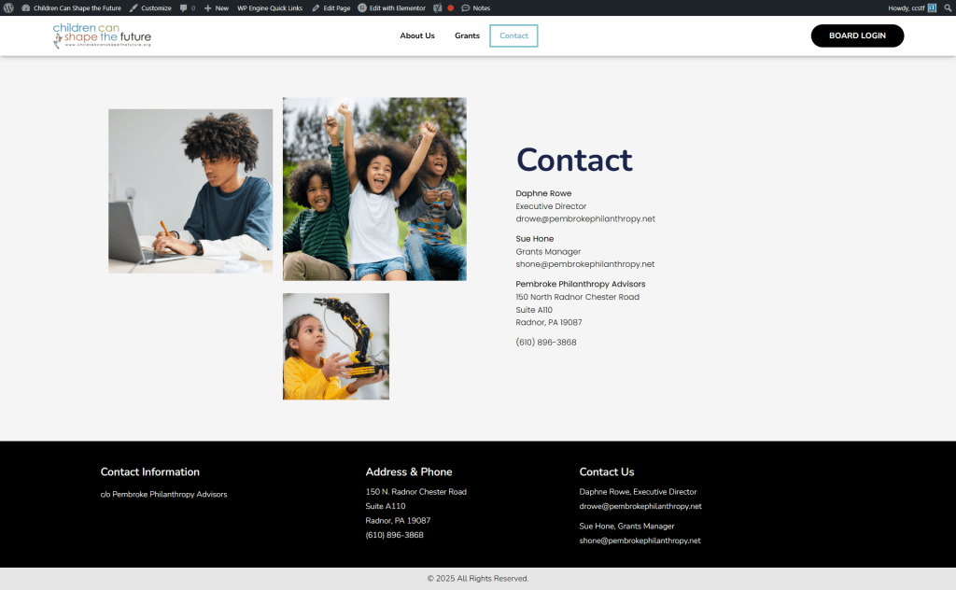Click the search magnifier in admin bar

point(949,7)
